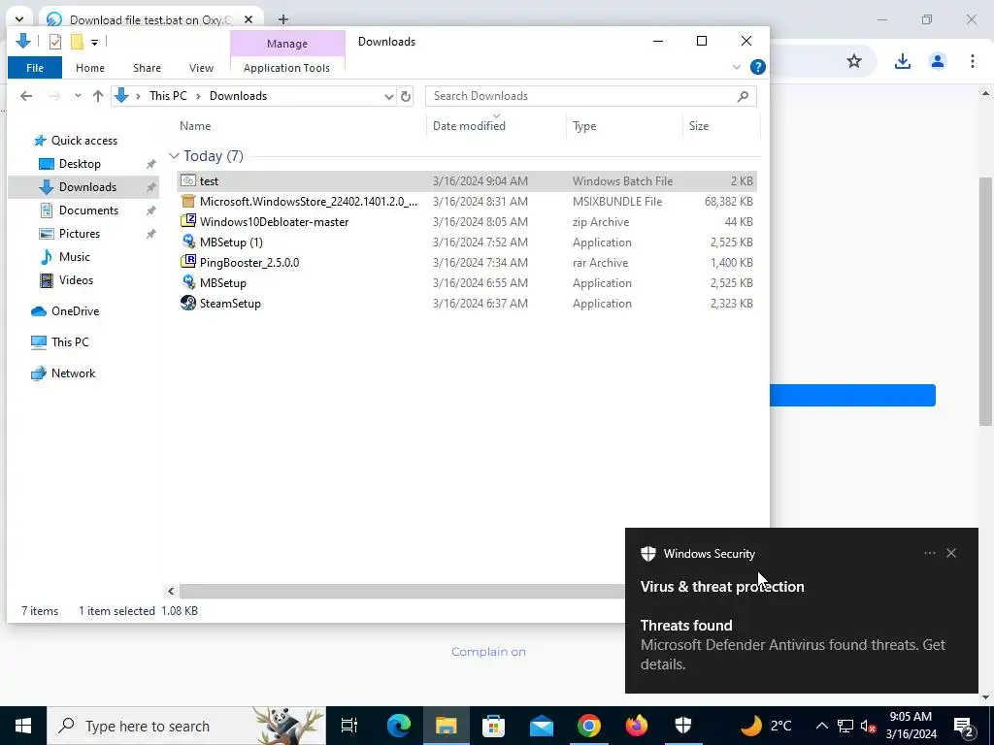The width and height of the screenshot is (994, 745).
Task: Open Firefox from the taskbar
Action: (636, 726)
